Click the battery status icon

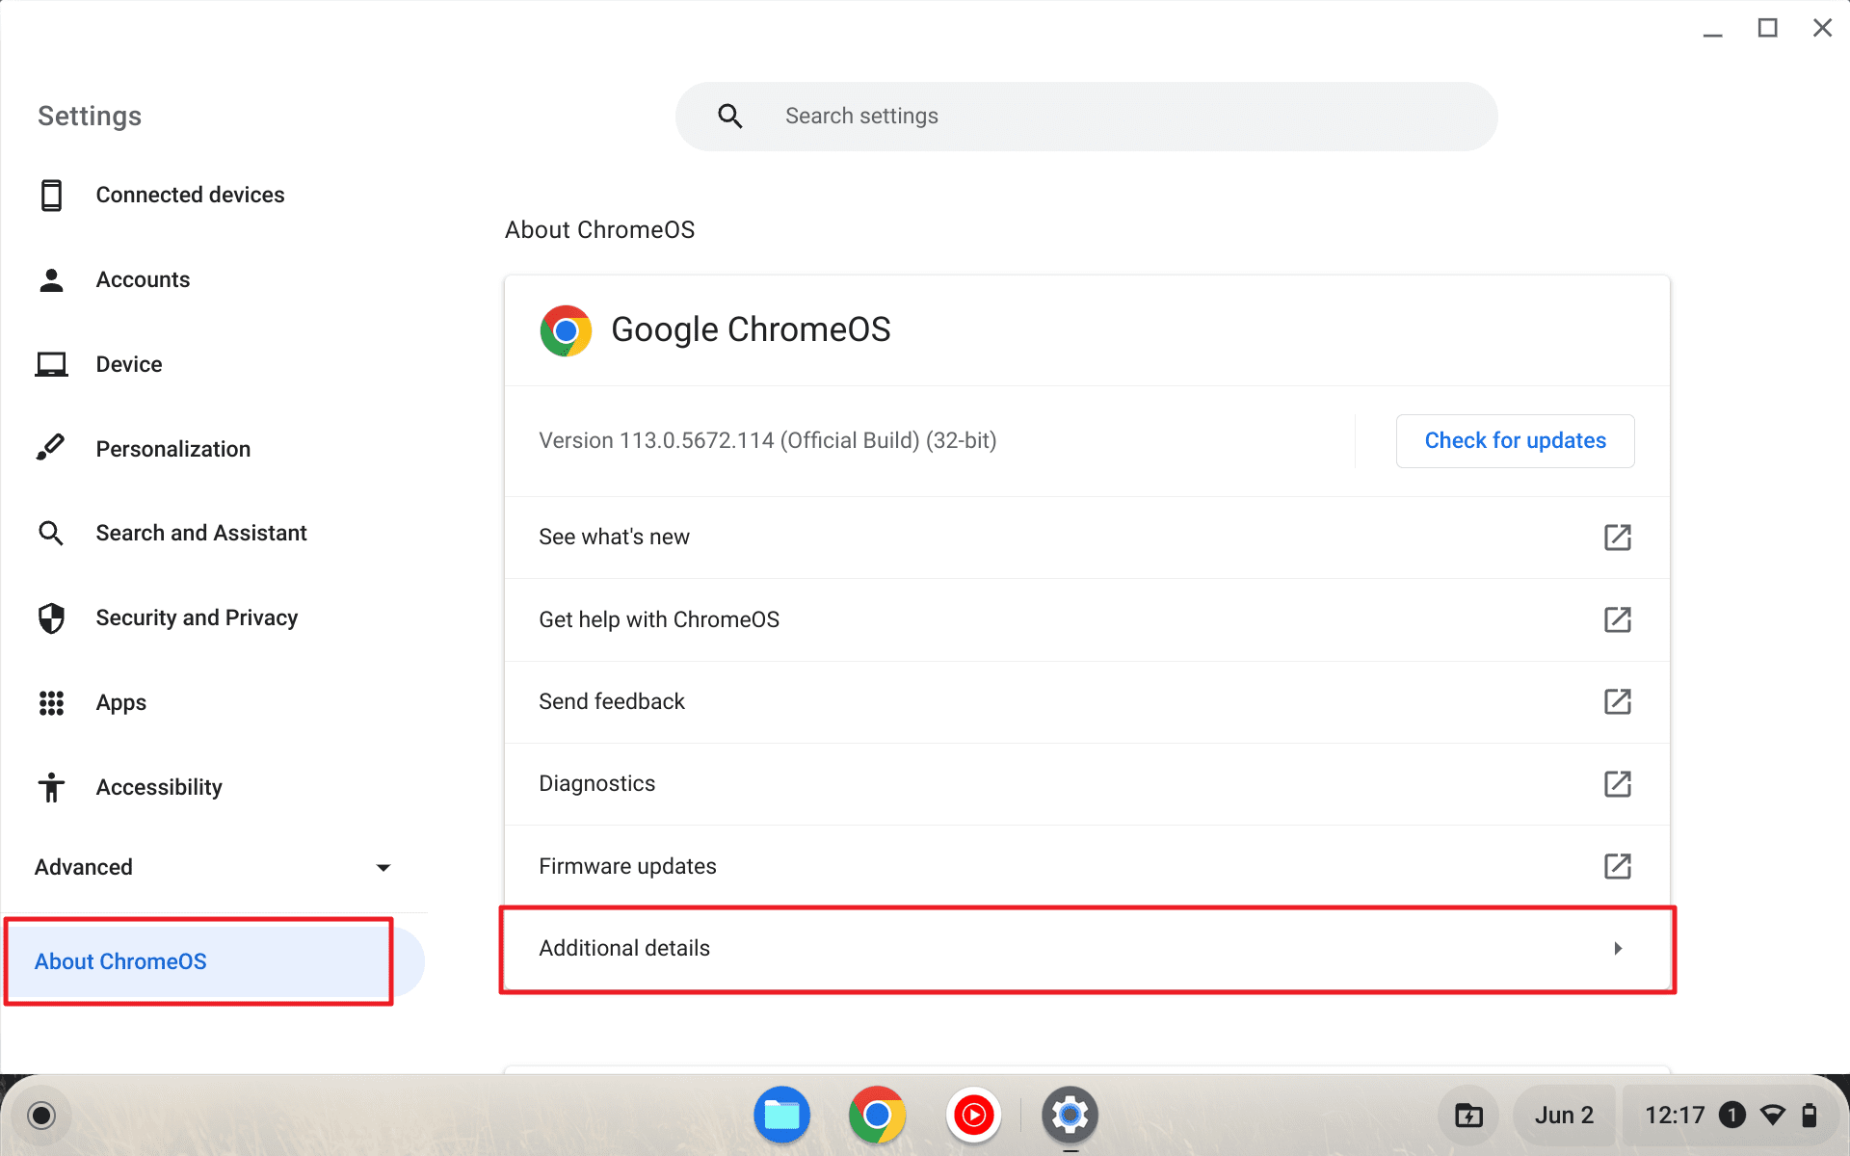[x=1810, y=1116]
